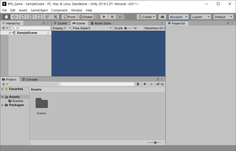Select the Rect tool
236x151 pixels.
[x=39, y=17]
